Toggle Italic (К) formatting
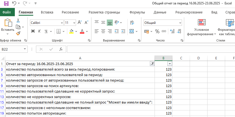Screen dimensions: 235x117 40,31
